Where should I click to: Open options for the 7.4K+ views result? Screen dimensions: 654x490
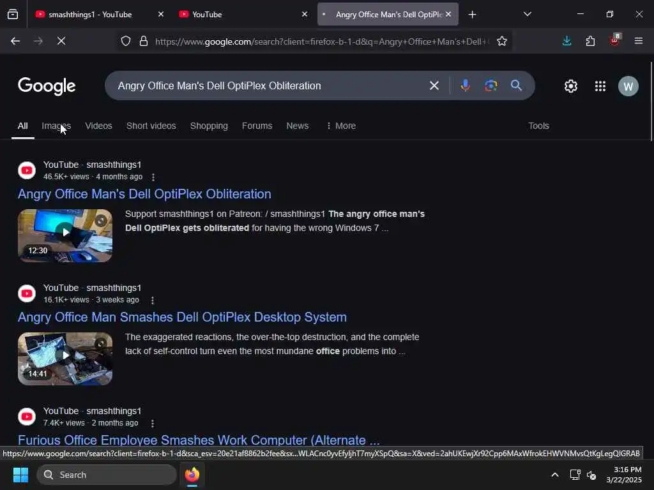click(x=153, y=424)
